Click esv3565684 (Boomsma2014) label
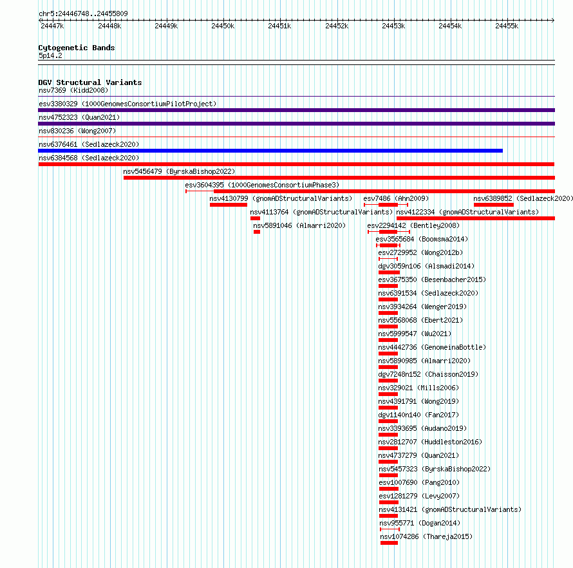Viewport: 573px width, 568px height. point(422,239)
